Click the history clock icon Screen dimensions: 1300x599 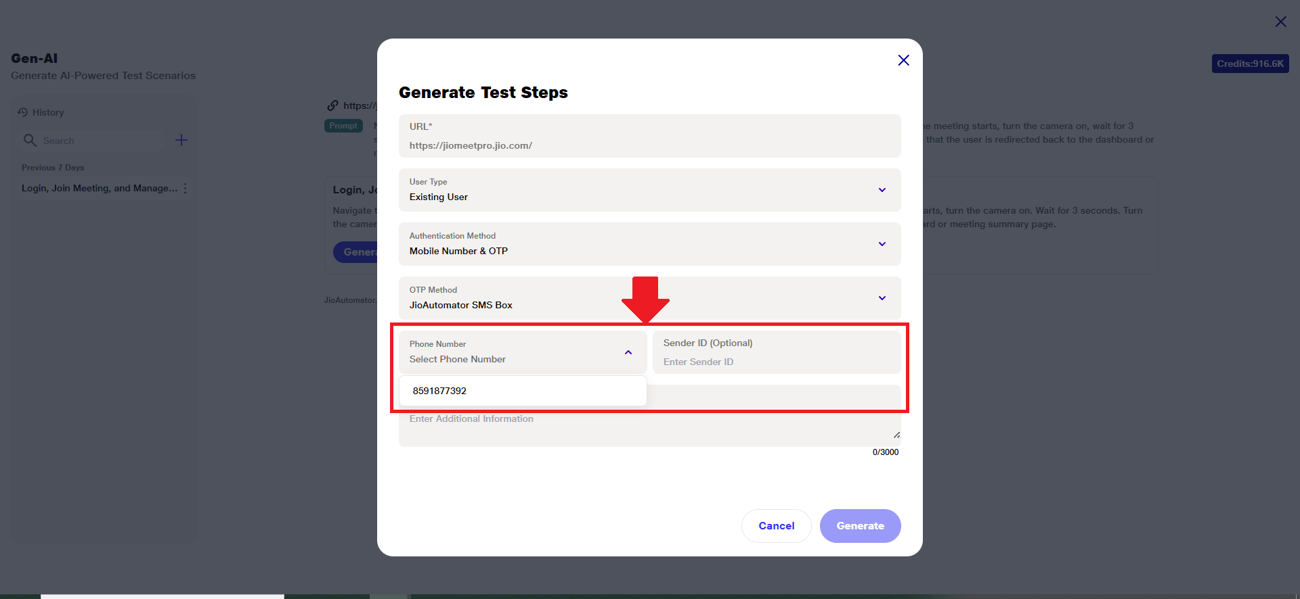(x=23, y=112)
